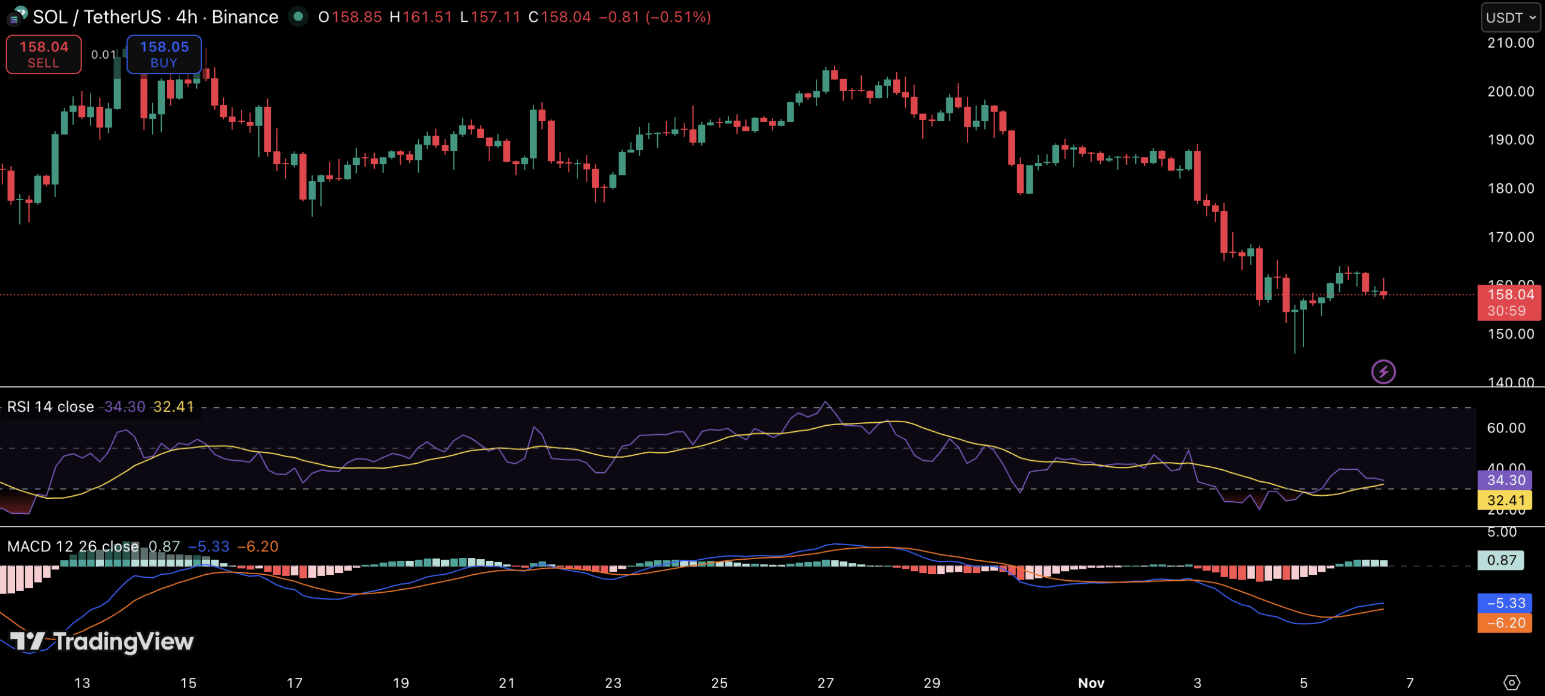Click the orange signal -6.20 value tag

(1506, 622)
